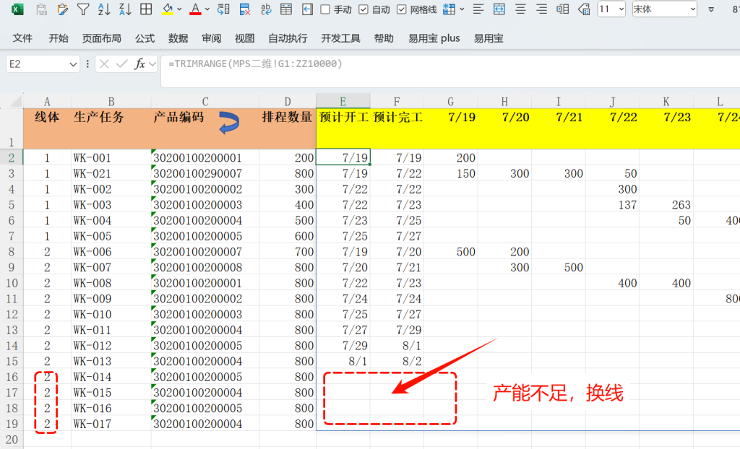Select the 7/19 yellow date header cell
Screen dimensions: 740x449
451,128
